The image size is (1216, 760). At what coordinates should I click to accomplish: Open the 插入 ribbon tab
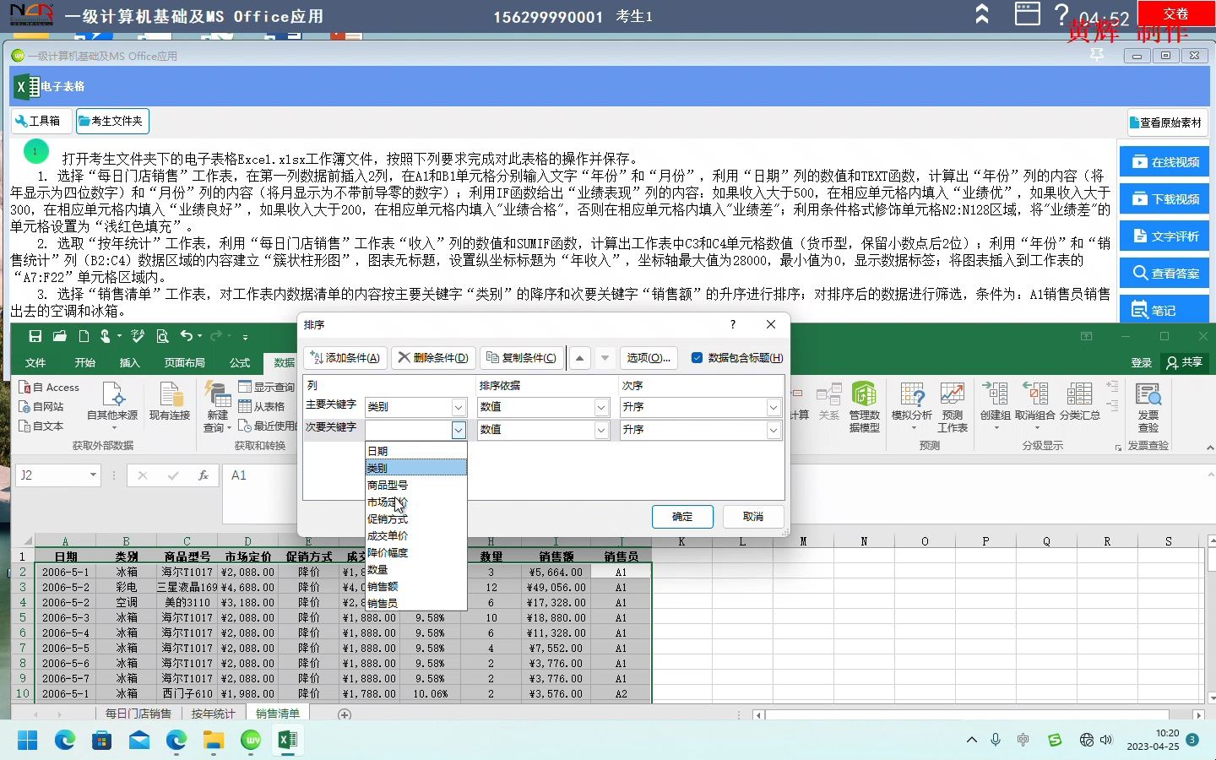[x=130, y=363]
